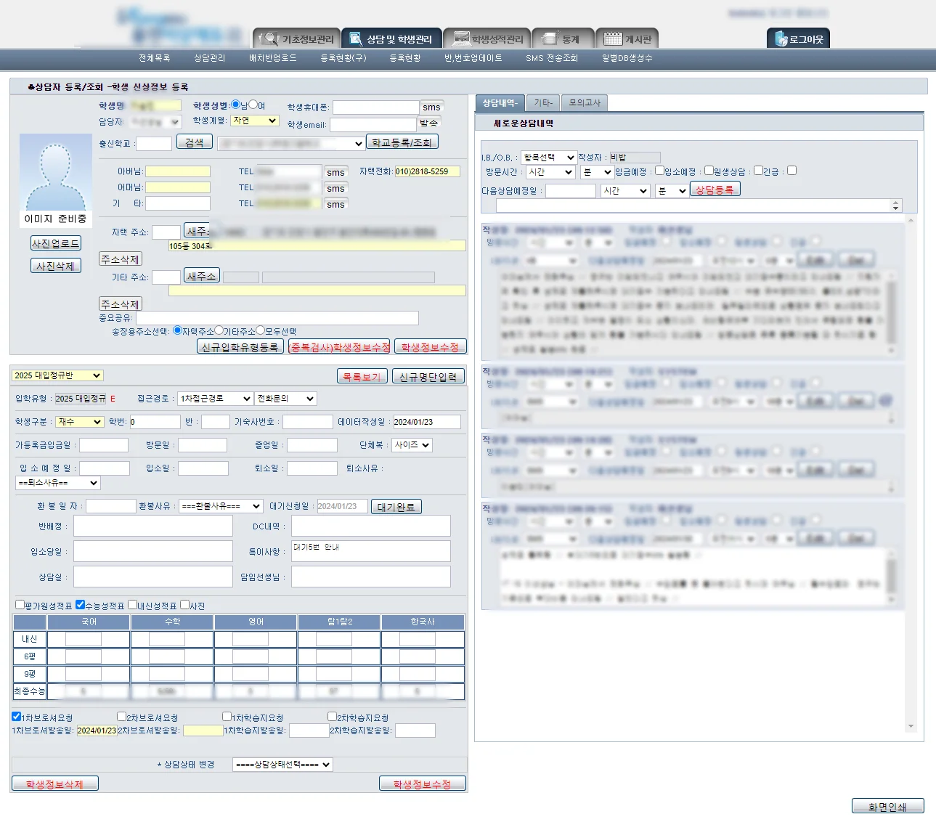The height and width of the screenshot is (822, 936).
Task: Check the 평가원성적표 checkbox
Action: (x=20, y=604)
